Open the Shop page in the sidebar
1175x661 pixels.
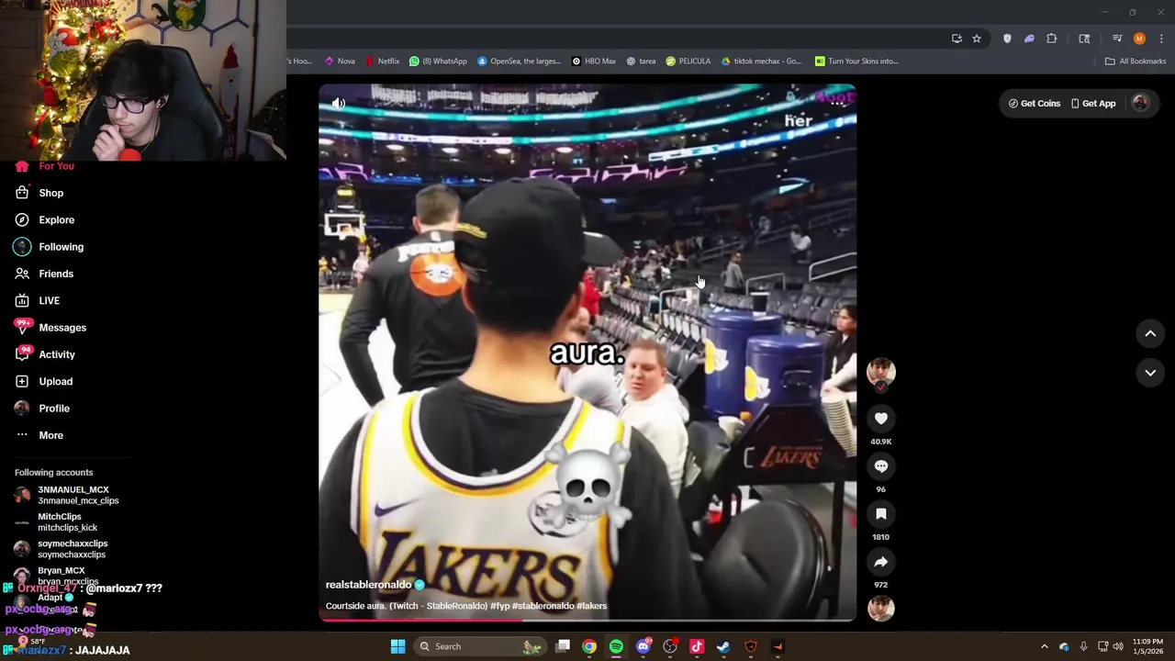pyautogui.click(x=39, y=193)
